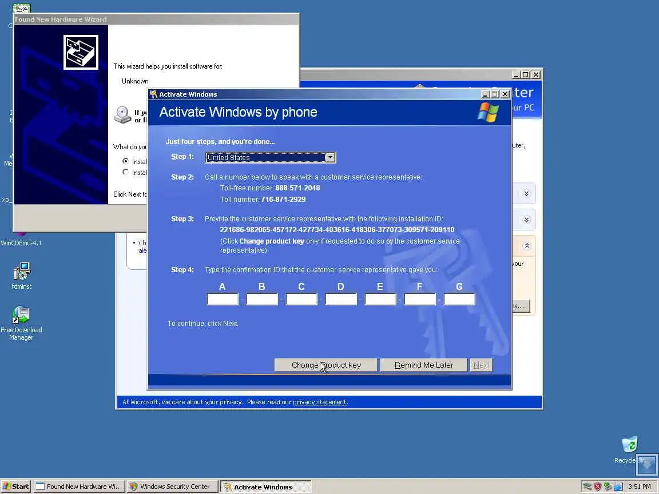Click the installation ID starting 221686-982065
The height and width of the screenshot is (494, 659).
point(337,230)
